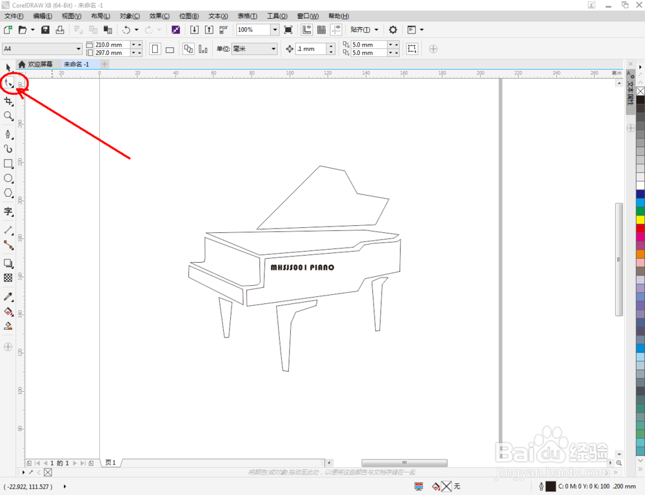Viewport: 645px width, 495px height.
Task: Pick the red swatch in palette
Action: (x=640, y=228)
